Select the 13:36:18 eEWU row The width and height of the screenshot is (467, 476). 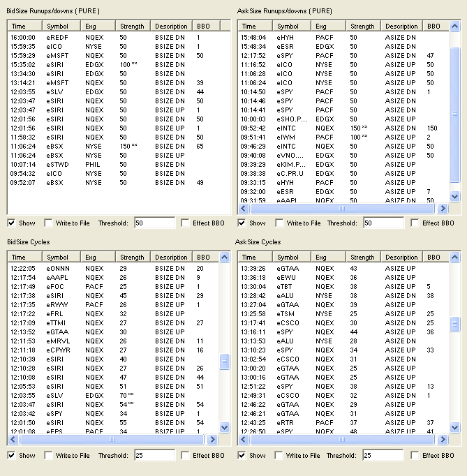pos(343,278)
